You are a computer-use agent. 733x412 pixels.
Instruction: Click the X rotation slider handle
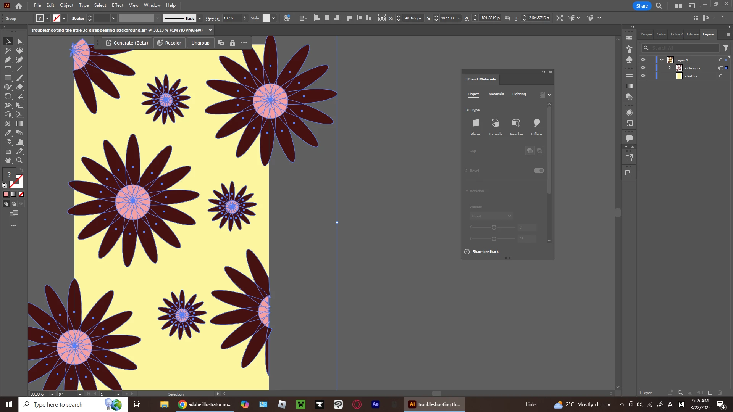(x=494, y=227)
